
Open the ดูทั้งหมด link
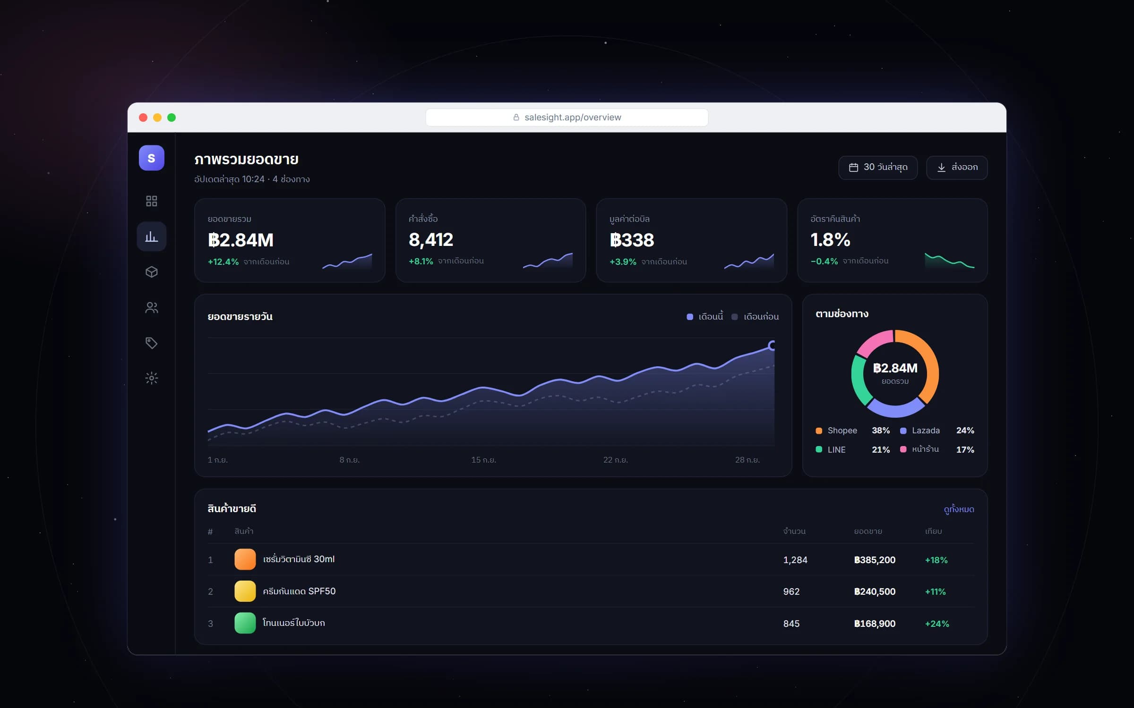point(959,509)
